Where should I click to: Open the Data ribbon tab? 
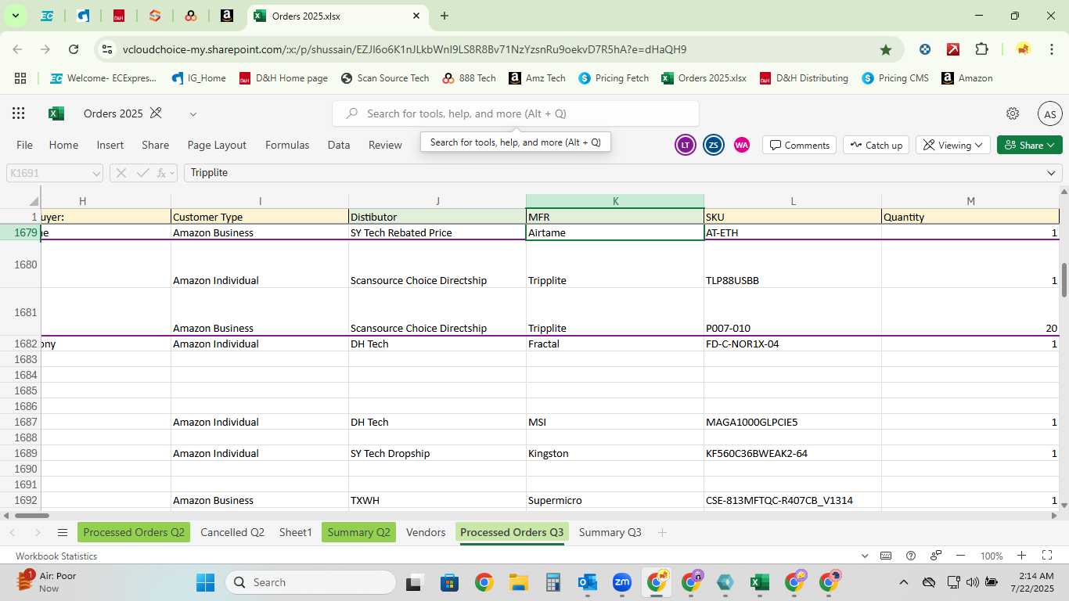tap(339, 145)
